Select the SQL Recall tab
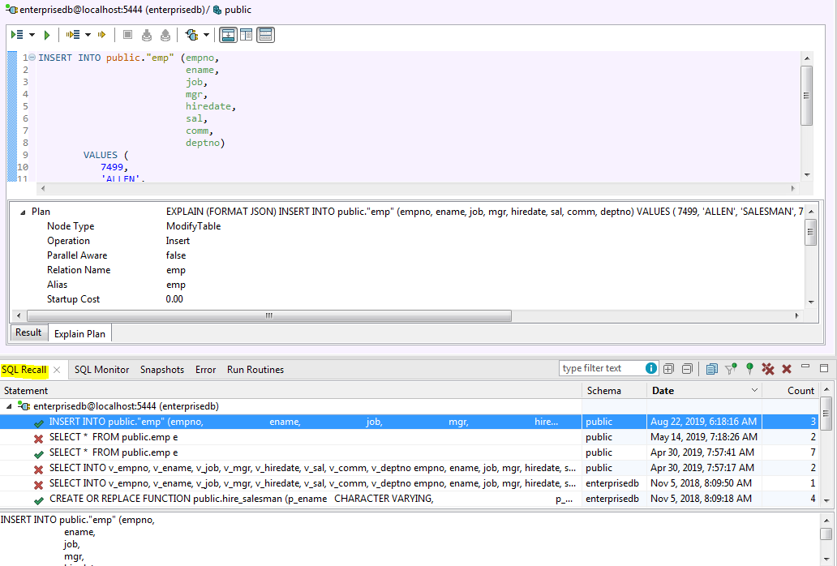Screen dimensions: 837x566 tap(24, 370)
